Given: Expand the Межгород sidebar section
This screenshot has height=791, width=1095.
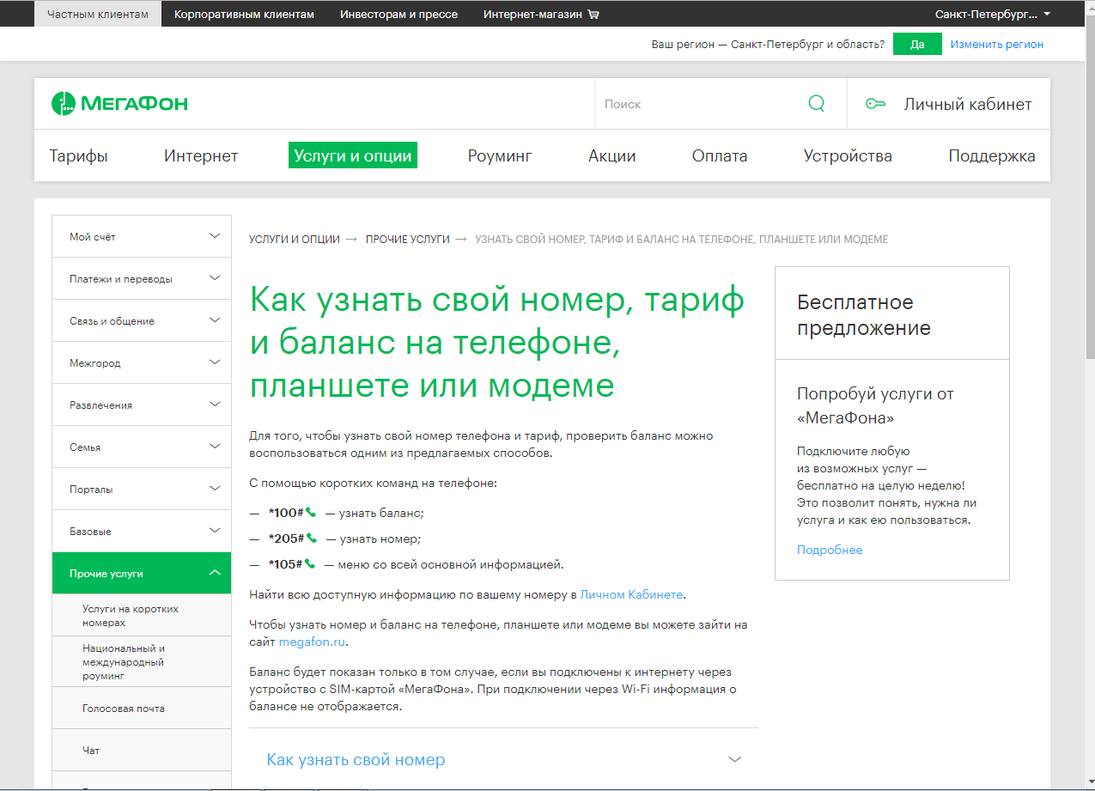Looking at the screenshot, I should (x=142, y=362).
